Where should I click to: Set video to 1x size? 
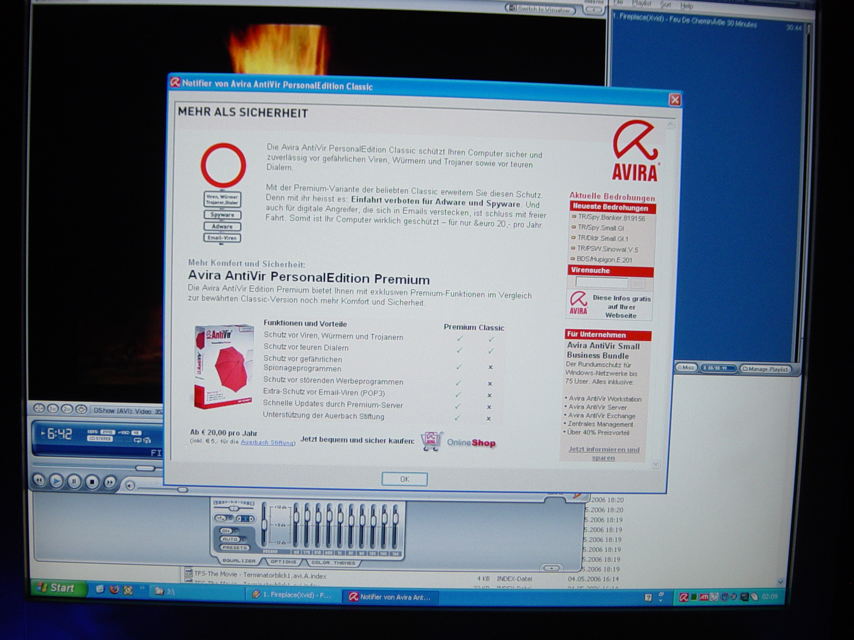click(53, 409)
